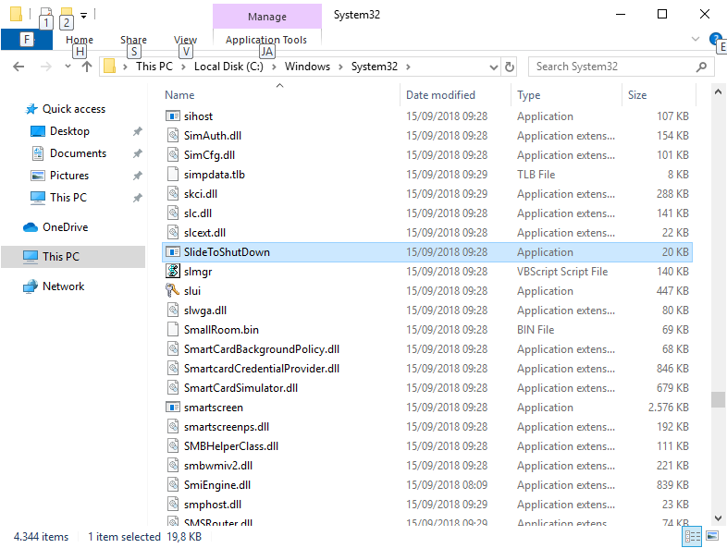Image resolution: width=727 pixels, height=548 pixels.
Task: Click the SimAuth.dll file icon
Action: click(172, 135)
